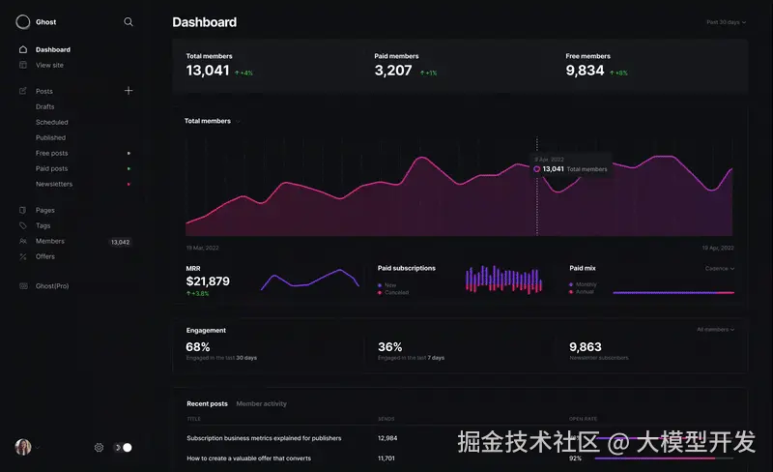Click the MRR value $21,879
Screen dimensions: 773x472
click(x=208, y=281)
